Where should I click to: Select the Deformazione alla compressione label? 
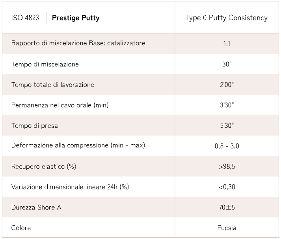pos(78,145)
